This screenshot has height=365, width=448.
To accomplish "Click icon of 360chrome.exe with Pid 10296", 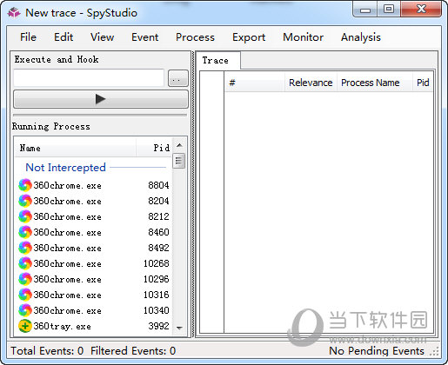I will click(25, 279).
